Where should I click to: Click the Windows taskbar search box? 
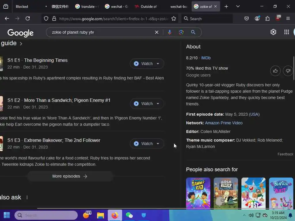click(x=46, y=215)
